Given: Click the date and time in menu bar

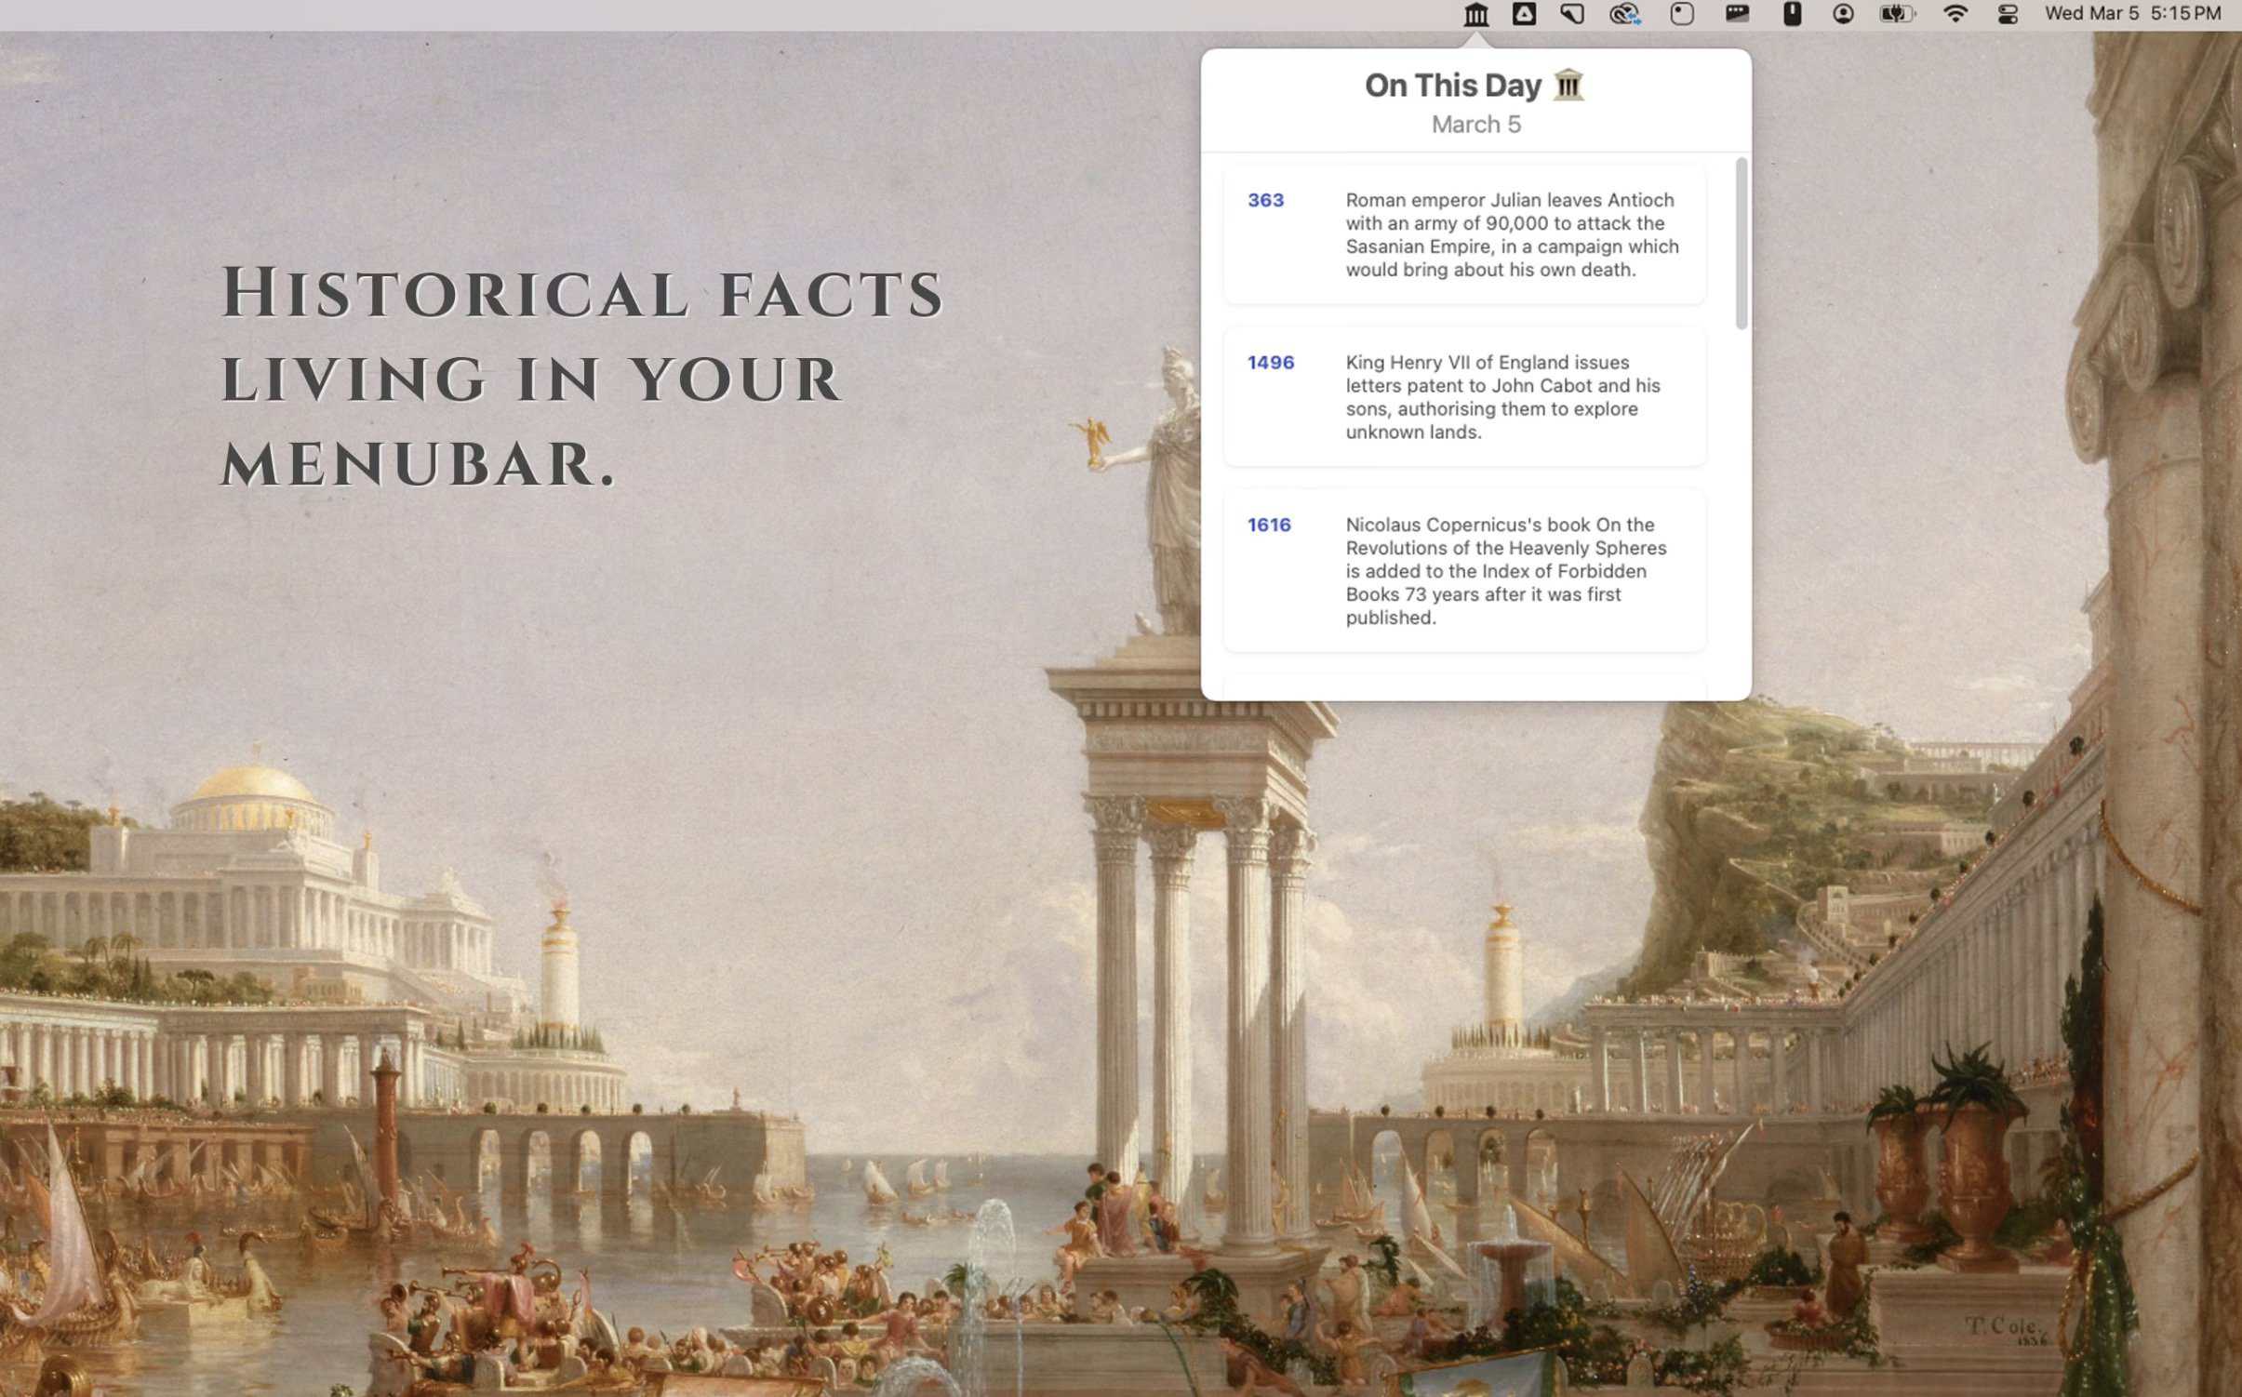Looking at the screenshot, I should click(x=2132, y=14).
